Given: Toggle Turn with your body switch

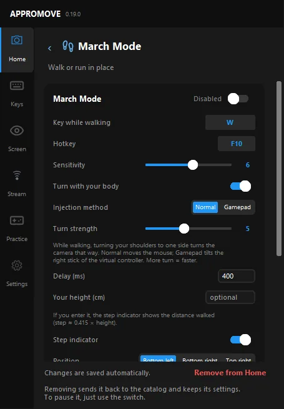Looking at the screenshot, I should 240,186.
